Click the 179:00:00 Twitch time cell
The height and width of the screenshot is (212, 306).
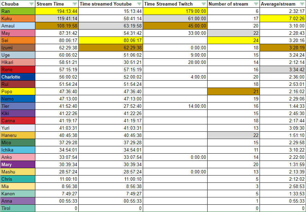pyautogui.click(x=175, y=11)
